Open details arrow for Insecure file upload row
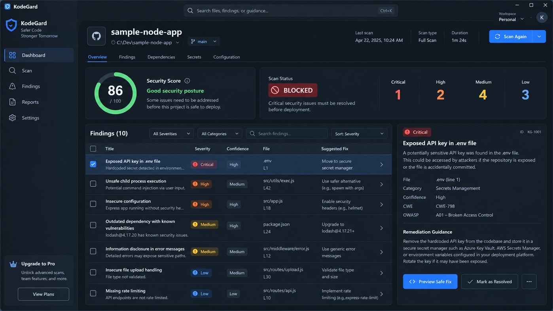The image size is (553, 311). (x=381, y=273)
